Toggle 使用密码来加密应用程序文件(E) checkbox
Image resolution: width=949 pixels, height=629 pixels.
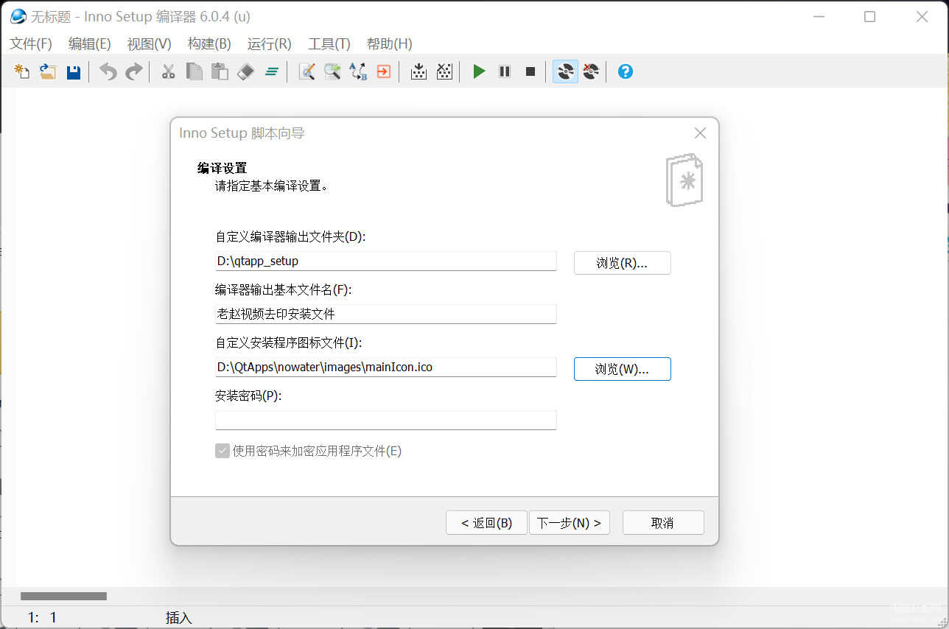coord(223,451)
